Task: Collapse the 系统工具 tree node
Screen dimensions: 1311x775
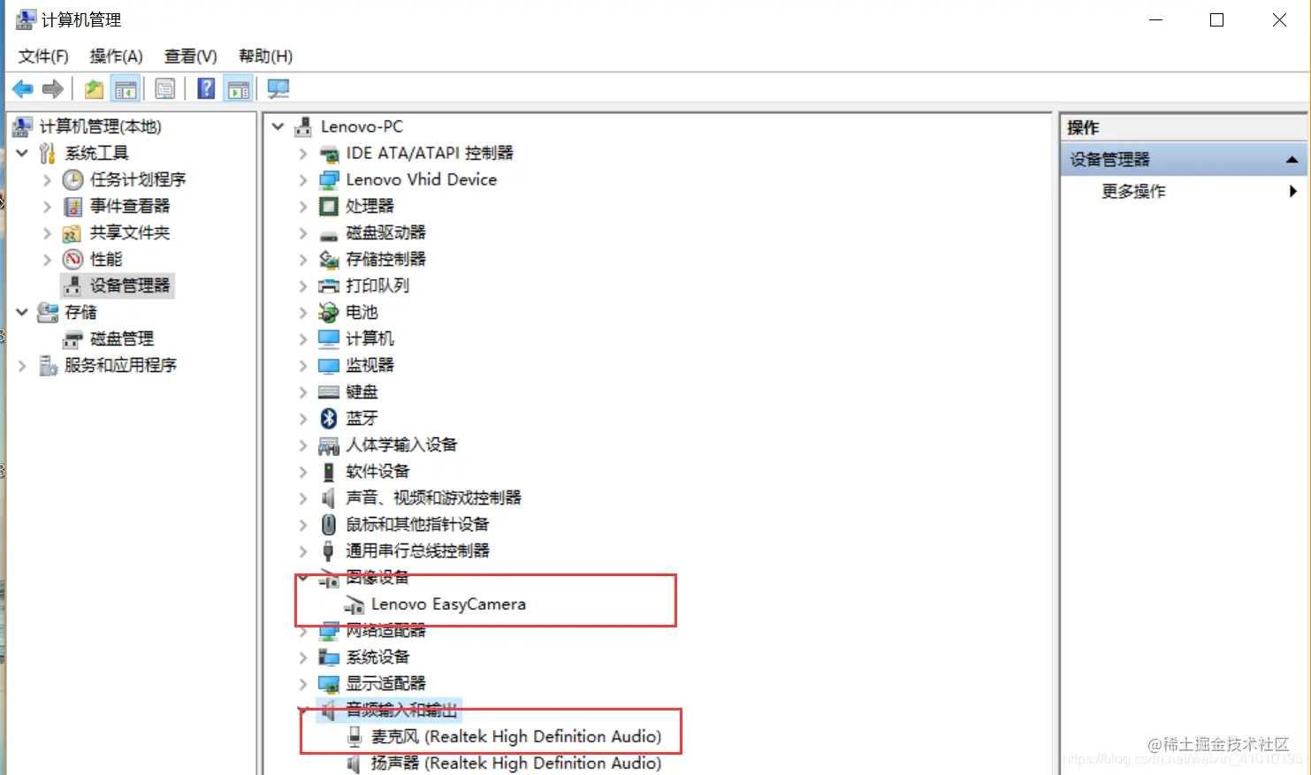Action: (22, 154)
